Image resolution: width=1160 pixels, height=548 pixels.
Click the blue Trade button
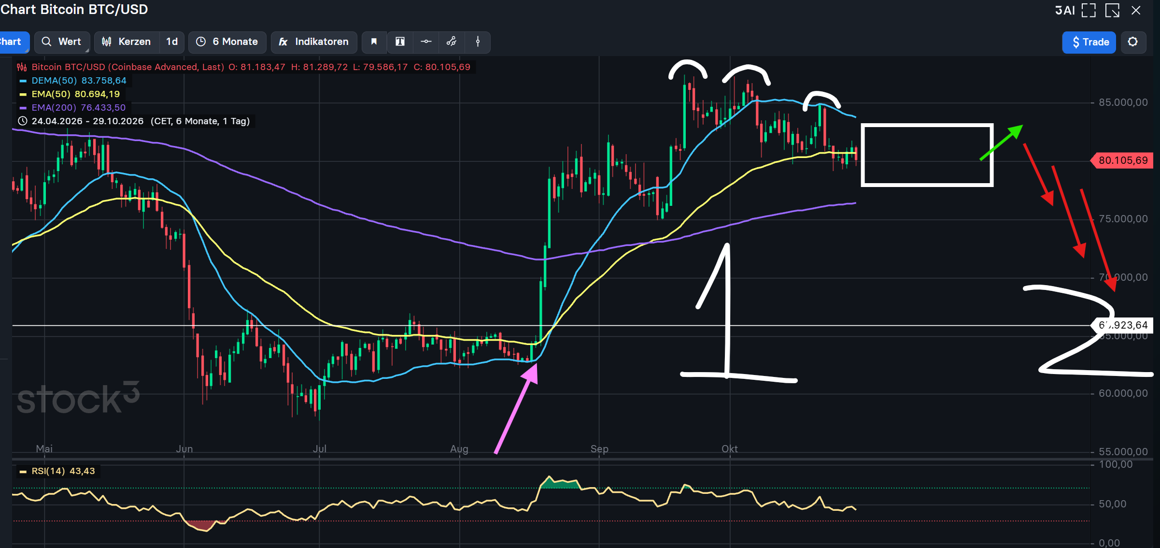(1089, 42)
